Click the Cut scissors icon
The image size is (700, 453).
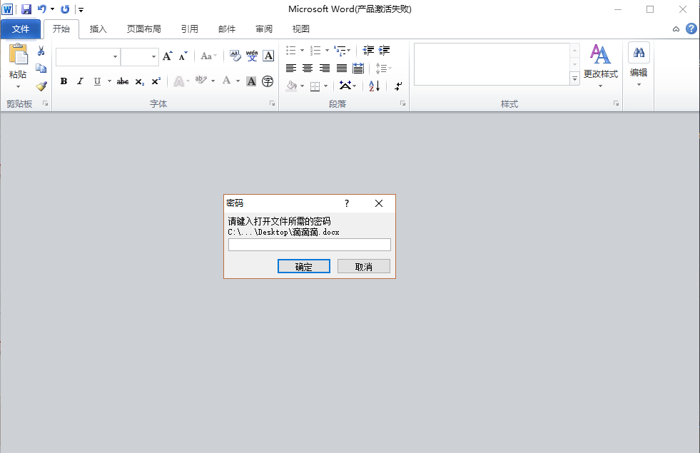(x=41, y=51)
